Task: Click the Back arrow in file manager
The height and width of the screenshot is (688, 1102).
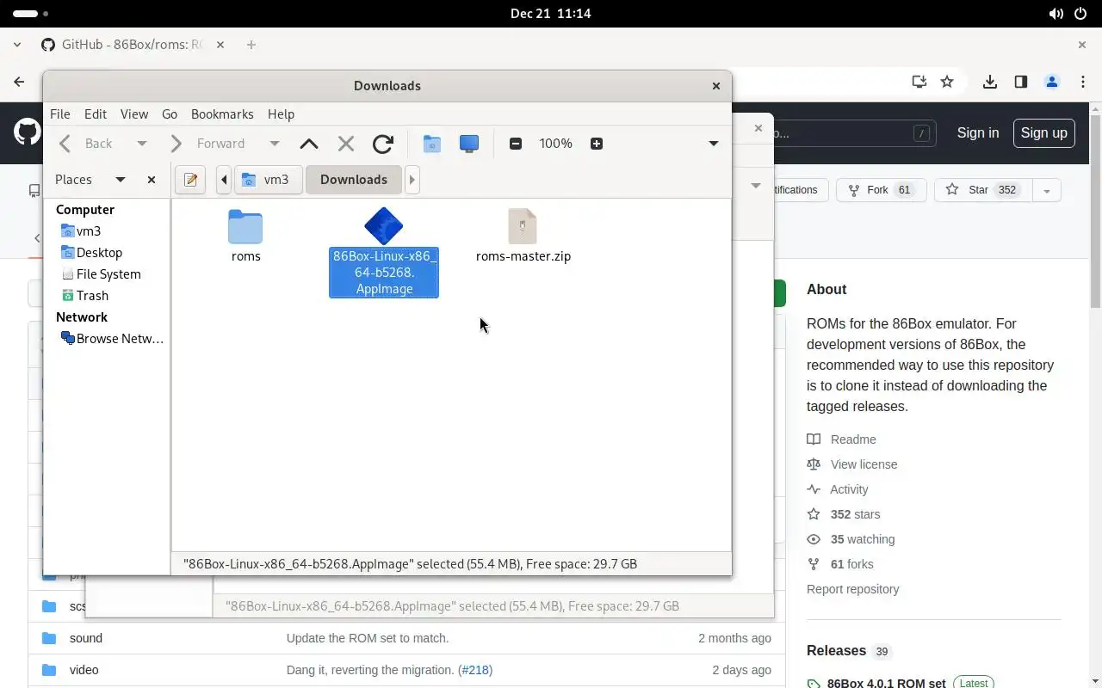Action: point(65,144)
